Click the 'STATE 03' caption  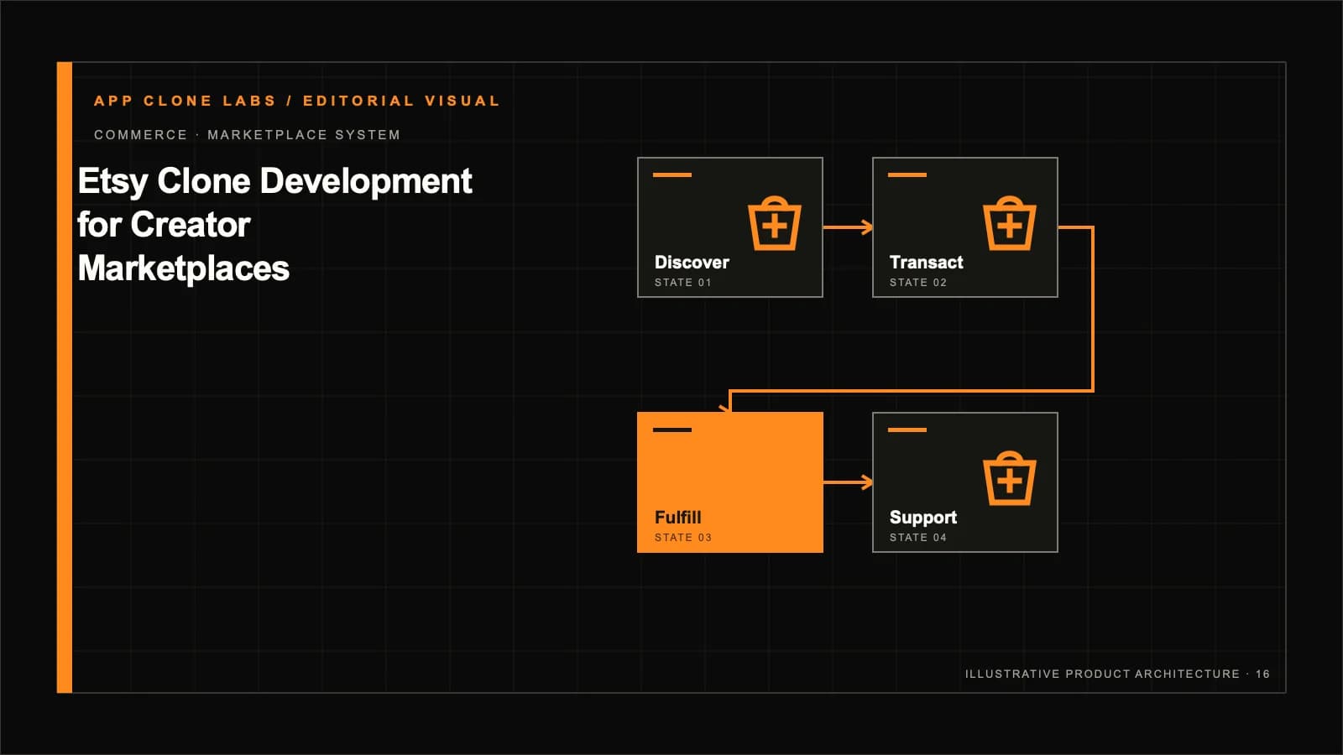pos(682,538)
